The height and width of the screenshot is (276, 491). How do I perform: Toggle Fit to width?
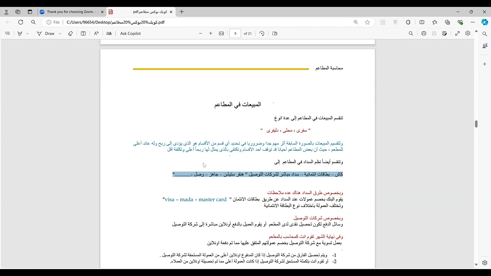[x=221, y=33]
